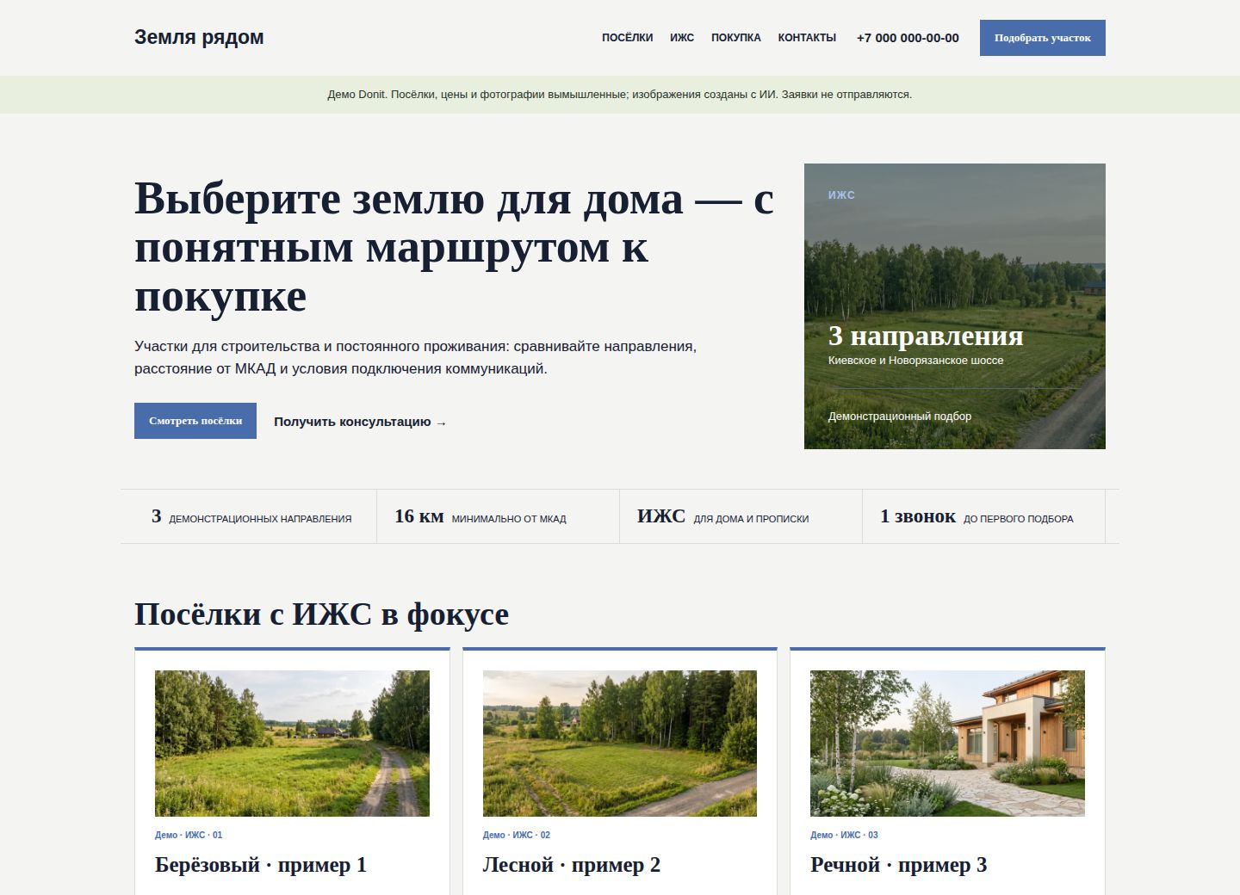The image size is (1240, 895).
Task: Select "Контакты" in the top navigation
Action: coord(807,38)
